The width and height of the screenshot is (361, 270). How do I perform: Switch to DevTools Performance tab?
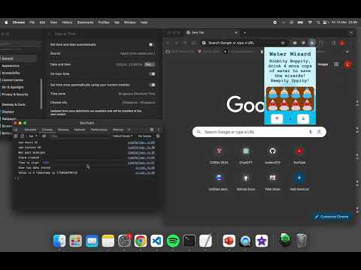99,130
